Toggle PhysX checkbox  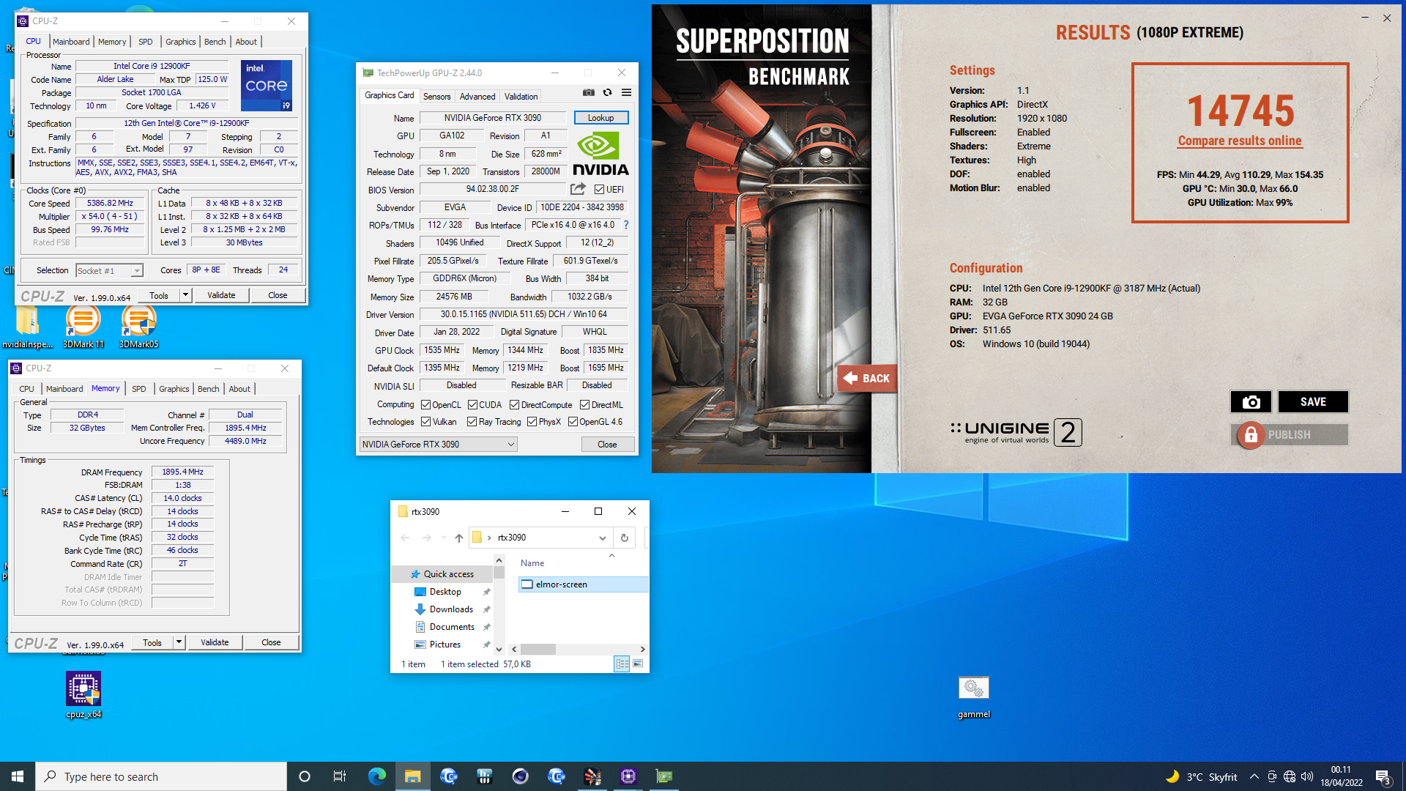click(x=532, y=422)
